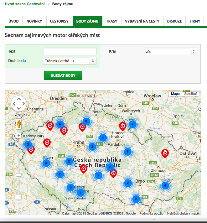Open the blue cluster marker labeled 5

point(127,152)
